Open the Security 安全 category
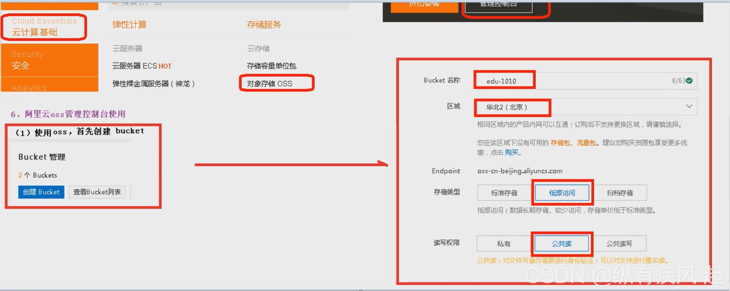Screen dimensions: 730x291 (50, 60)
